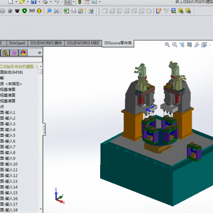The image size is (213, 213).
Task: Click the save floppy disk icon
Action: [x=34, y=2]
